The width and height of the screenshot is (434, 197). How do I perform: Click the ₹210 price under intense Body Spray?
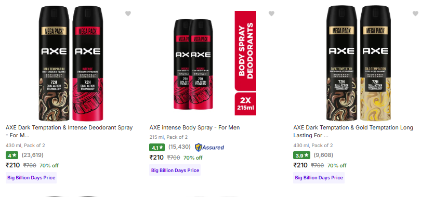(x=156, y=157)
